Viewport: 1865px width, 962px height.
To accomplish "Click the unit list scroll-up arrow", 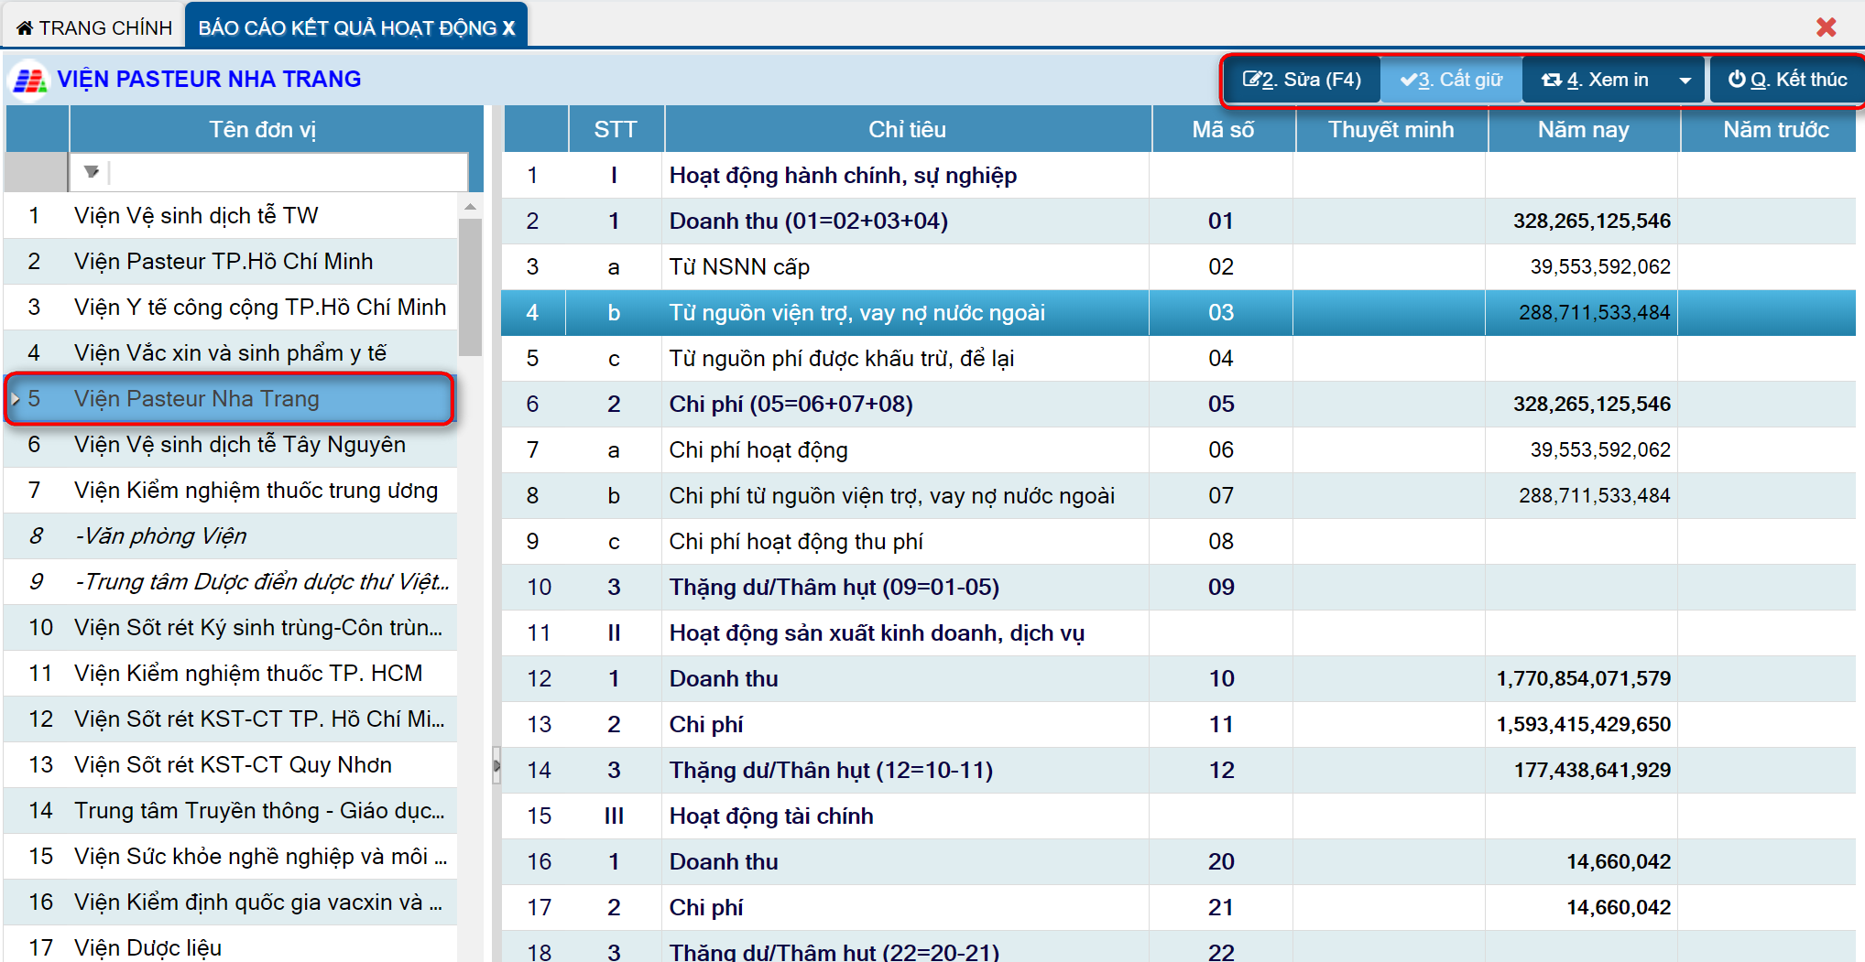I will pos(470,207).
